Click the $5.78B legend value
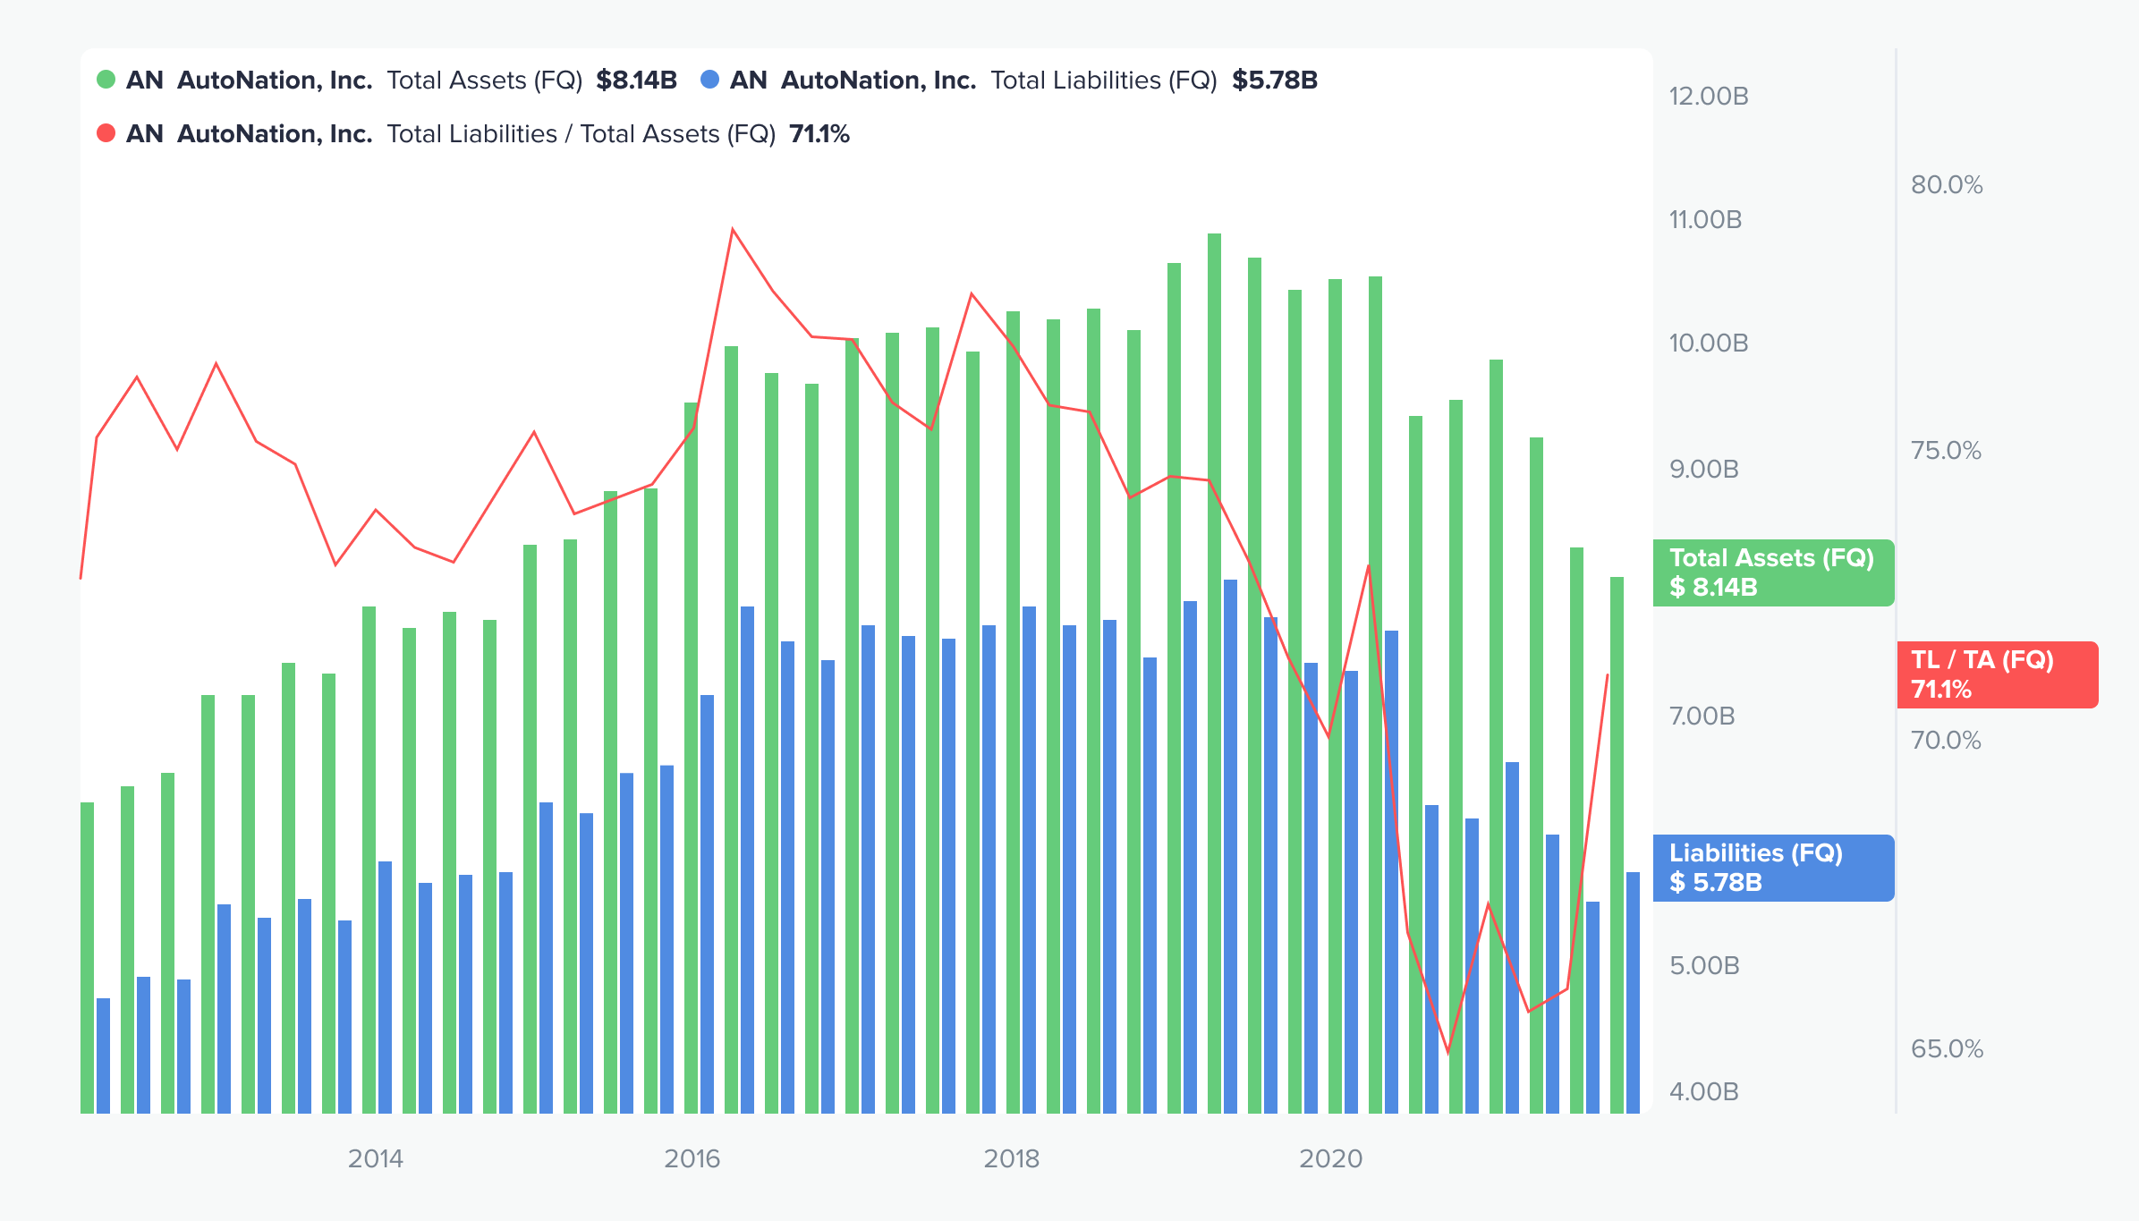 [1275, 81]
